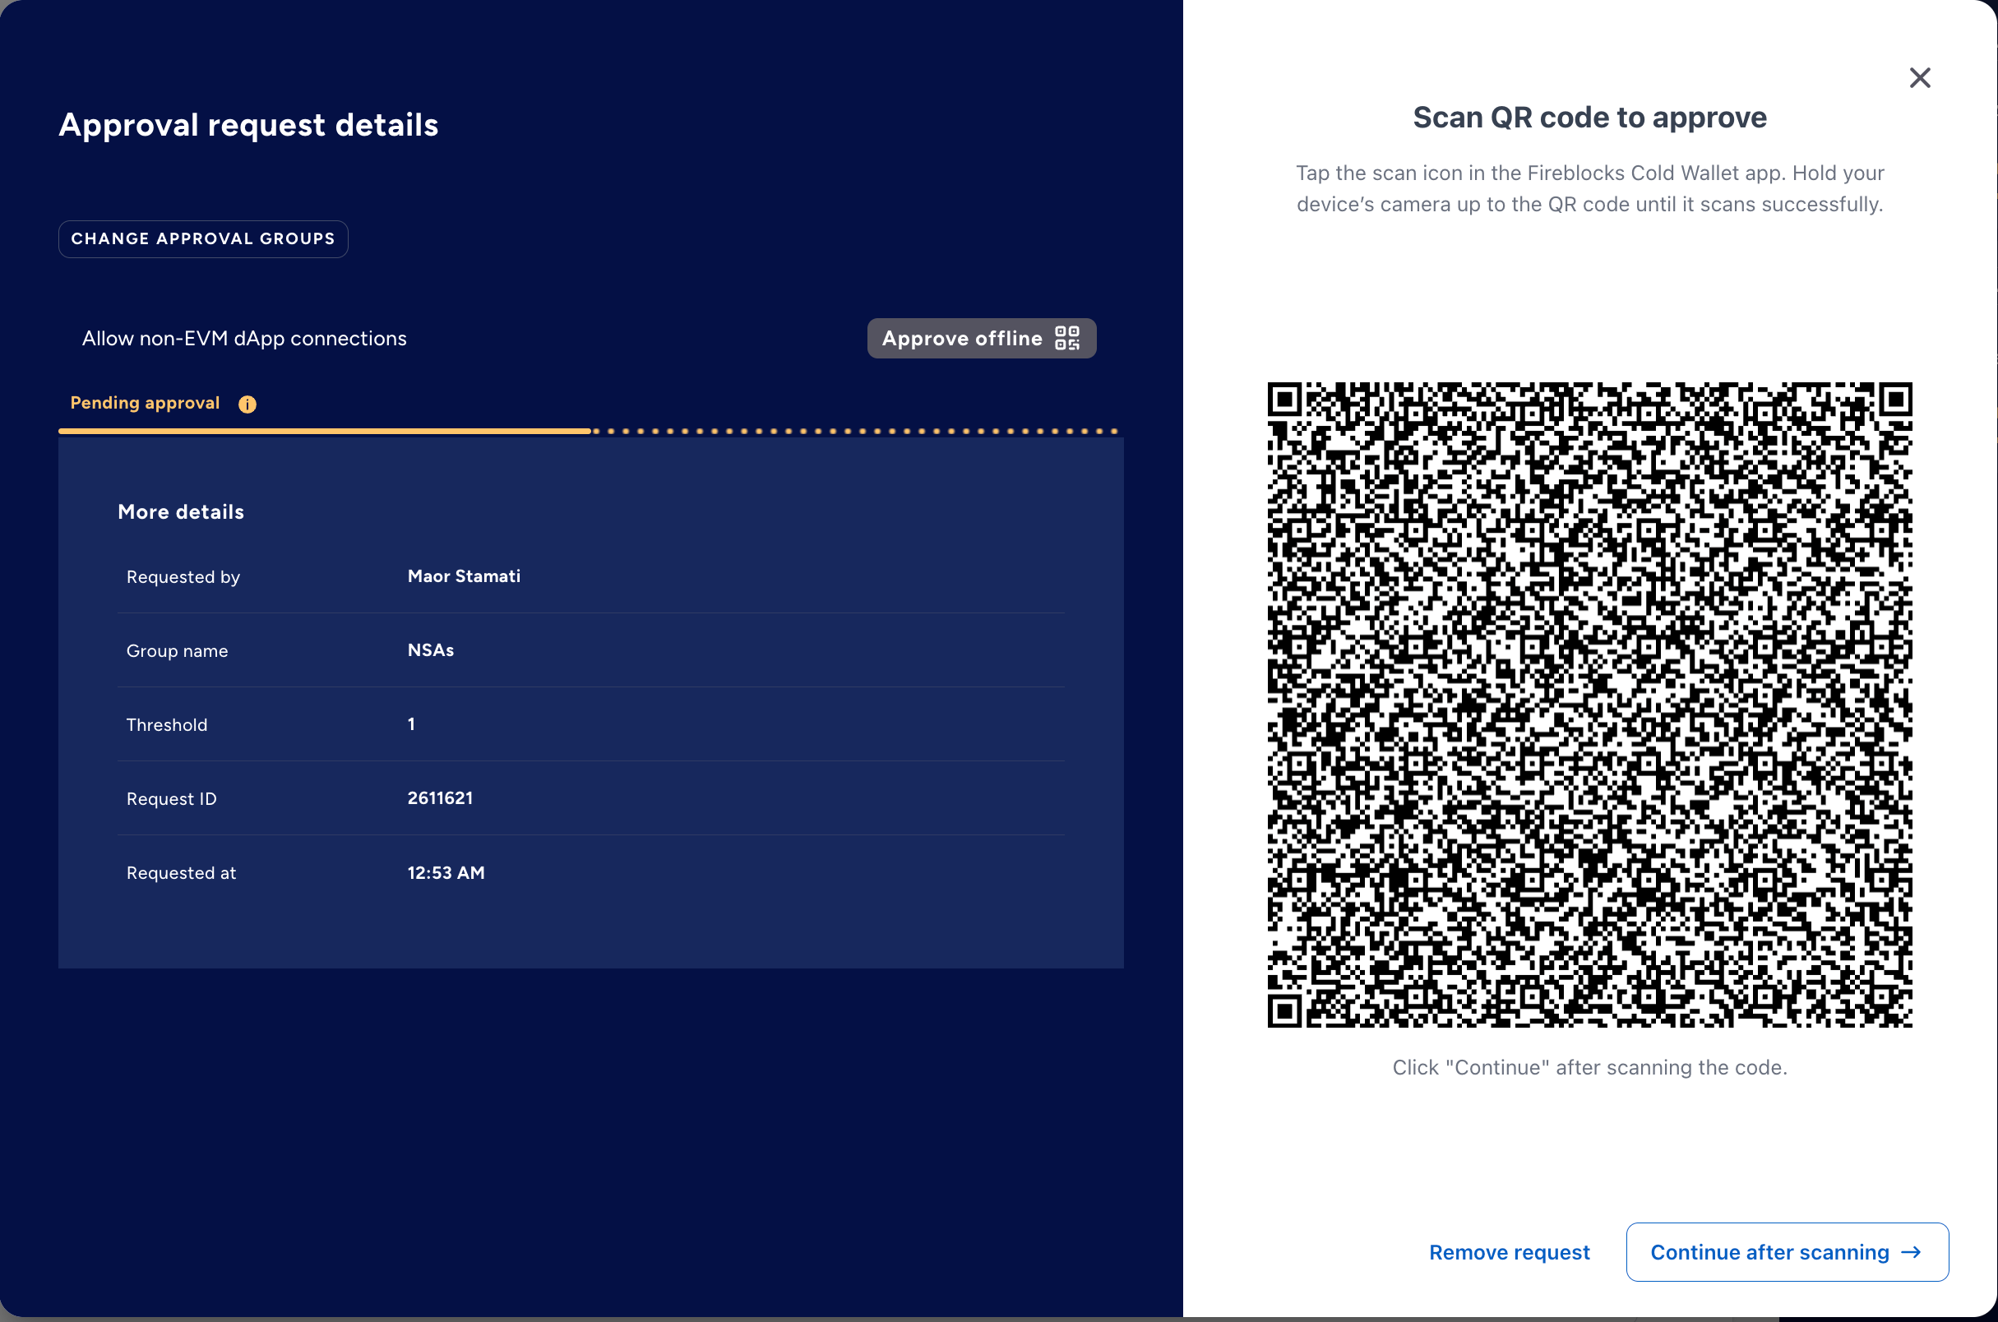Click the QR code image

(1589, 704)
